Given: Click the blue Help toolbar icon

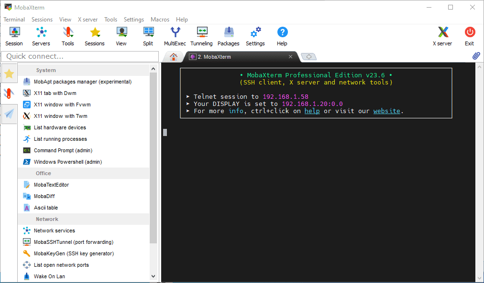Looking at the screenshot, I should (x=282, y=36).
